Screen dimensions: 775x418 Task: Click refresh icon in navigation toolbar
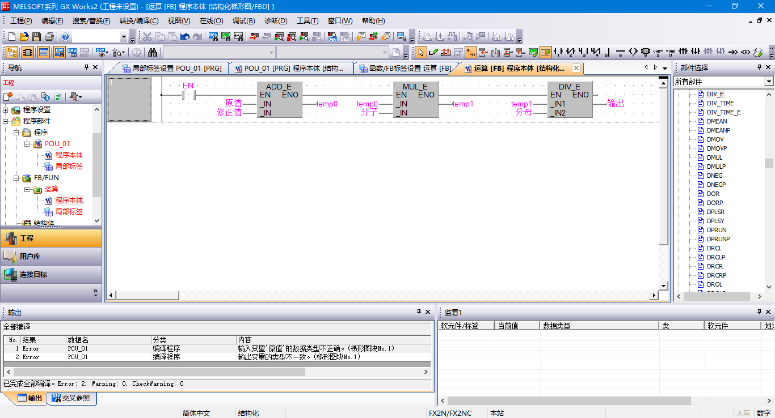pos(58,97)
